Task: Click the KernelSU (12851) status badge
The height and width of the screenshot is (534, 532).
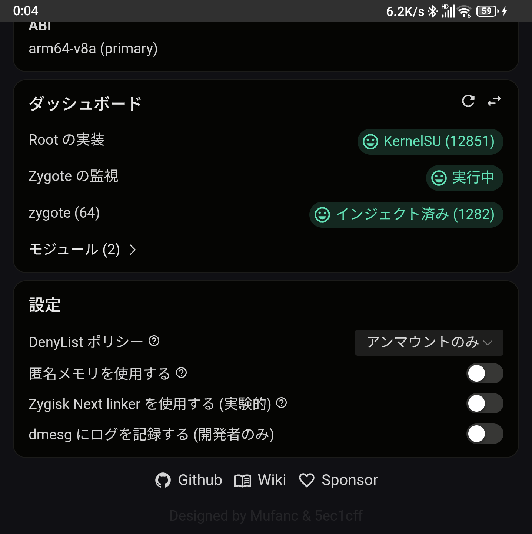Action: 430,141
